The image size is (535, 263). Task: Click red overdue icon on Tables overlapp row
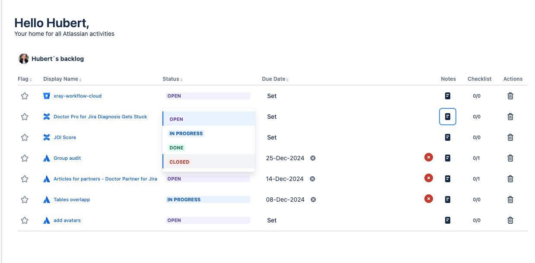pyautogui.click(x=429, y=199)
